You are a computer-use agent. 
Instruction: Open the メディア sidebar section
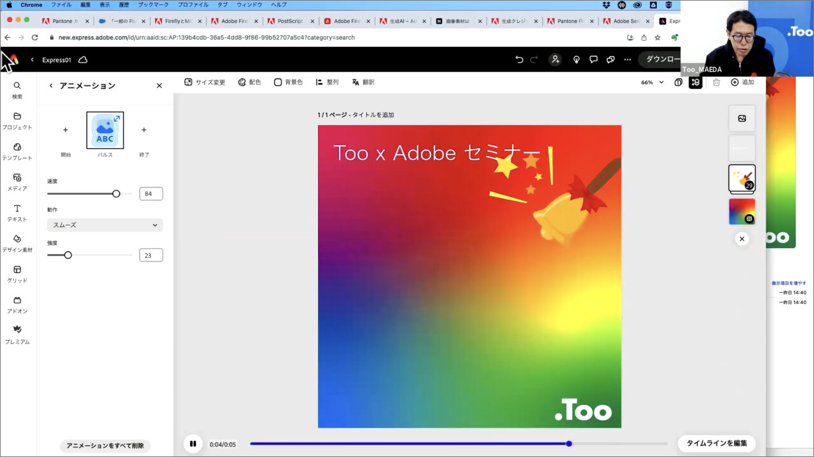(17, 182)
